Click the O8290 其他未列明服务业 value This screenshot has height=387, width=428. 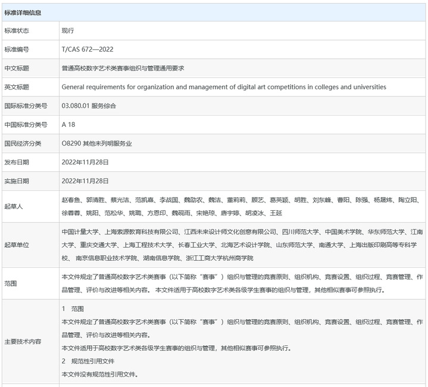click(x=96, y=143)
